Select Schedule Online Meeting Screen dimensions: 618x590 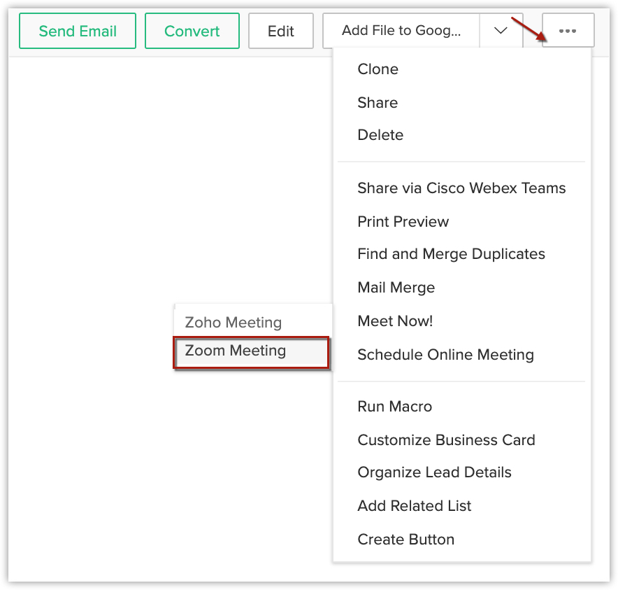[x=445, y=355]
